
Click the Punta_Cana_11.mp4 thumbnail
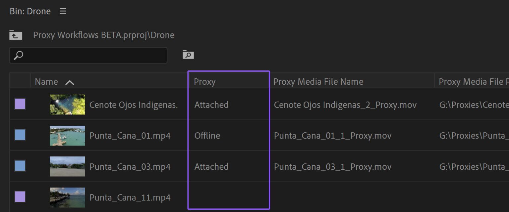click(x=67, y=196)
